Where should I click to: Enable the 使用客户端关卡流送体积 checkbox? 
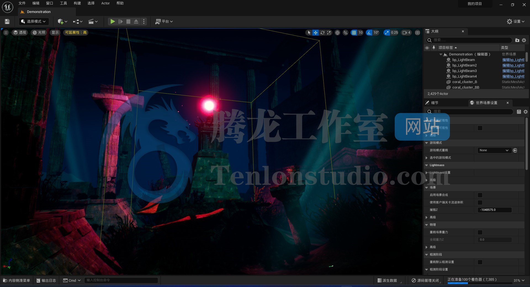click(x=480, y=203)
